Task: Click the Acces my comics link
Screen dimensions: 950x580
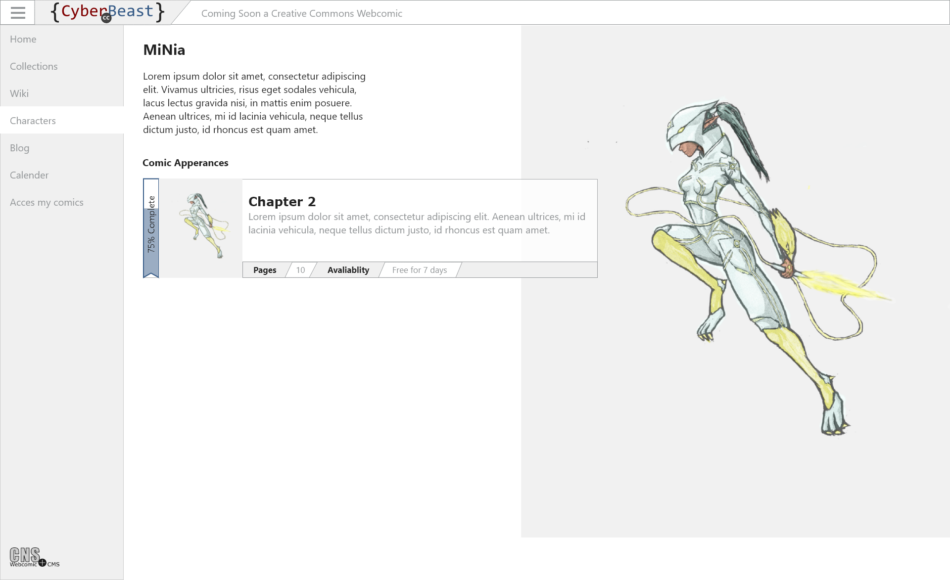Action: point(47,202)
